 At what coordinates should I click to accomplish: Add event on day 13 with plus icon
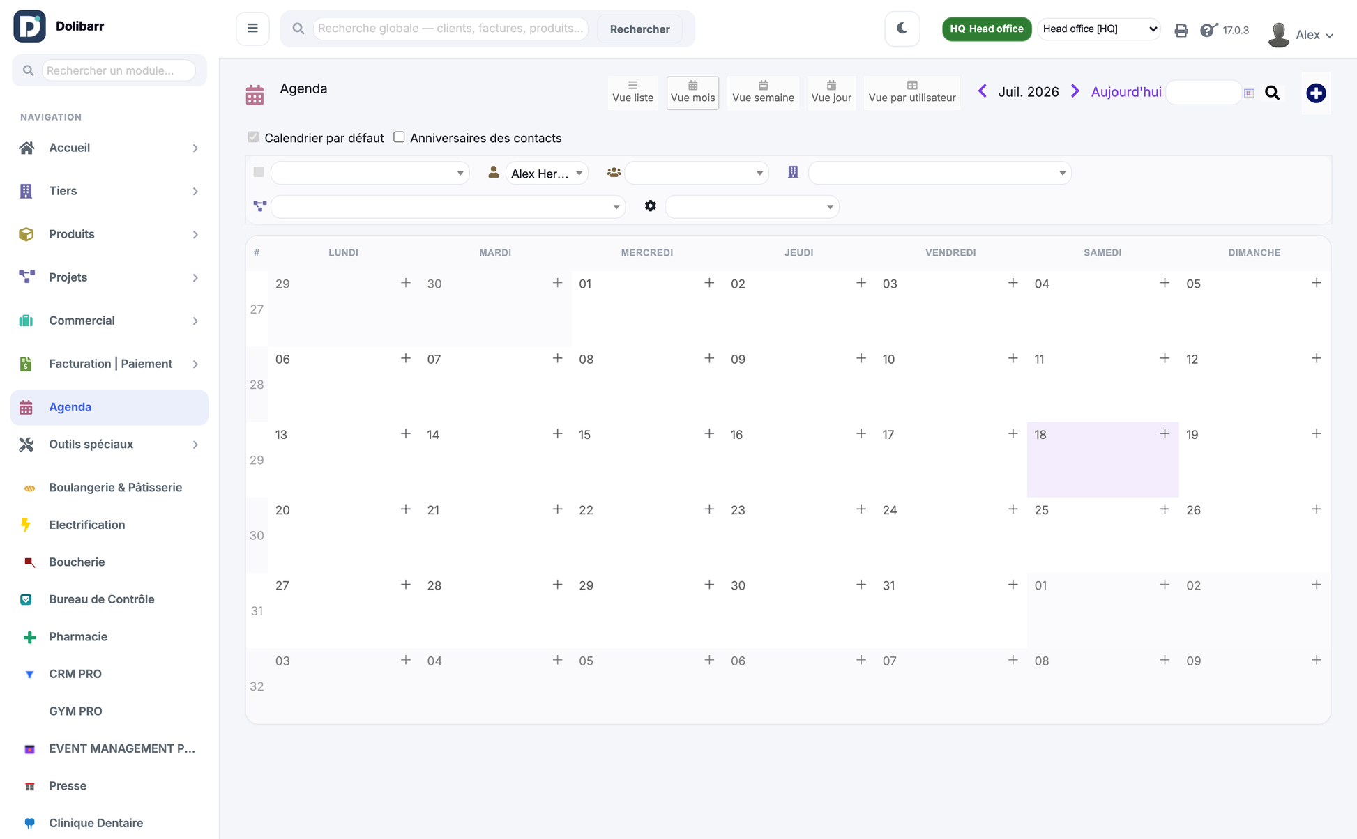pos(405,433)
